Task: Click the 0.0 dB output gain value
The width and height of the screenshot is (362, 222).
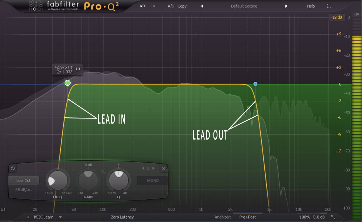Action: coord(319,217)
